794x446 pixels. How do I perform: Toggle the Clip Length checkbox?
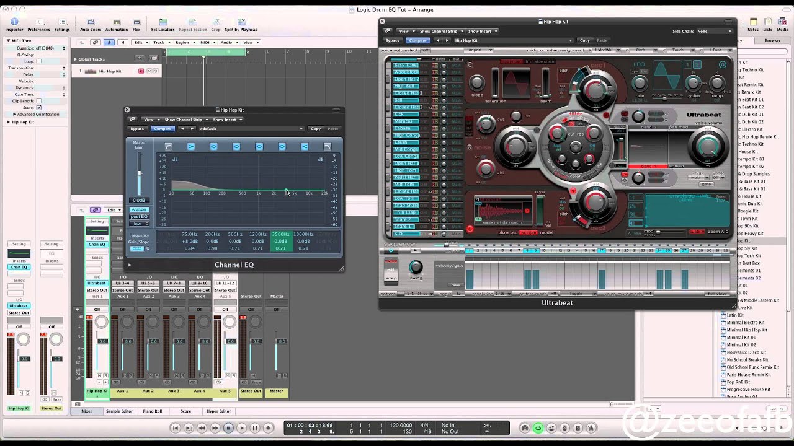click(x=38, y=101)
